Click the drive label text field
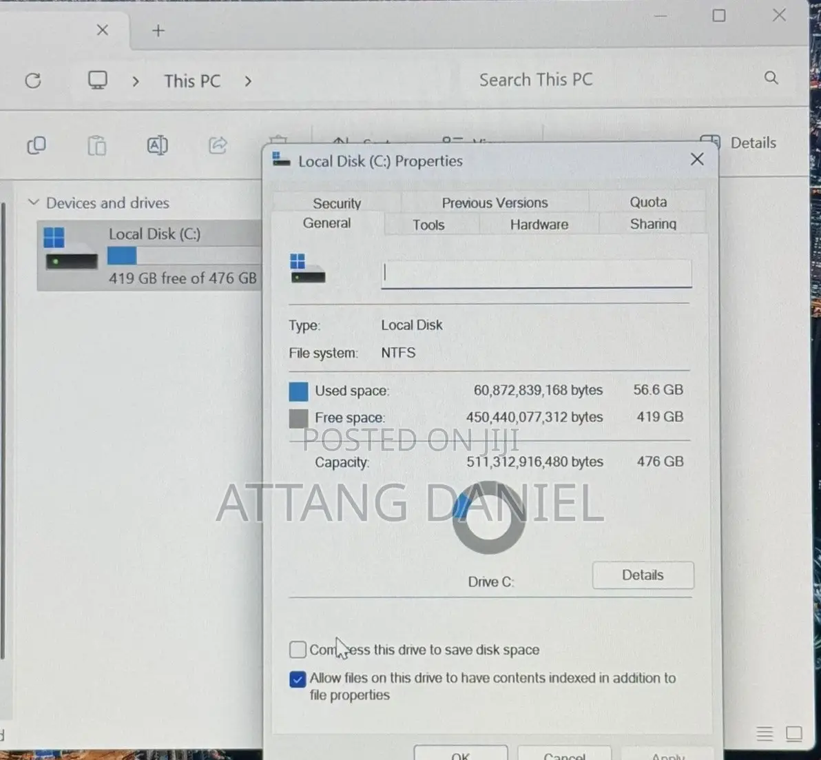The width and height of the screenshot is (821, 760). (536, 274)
